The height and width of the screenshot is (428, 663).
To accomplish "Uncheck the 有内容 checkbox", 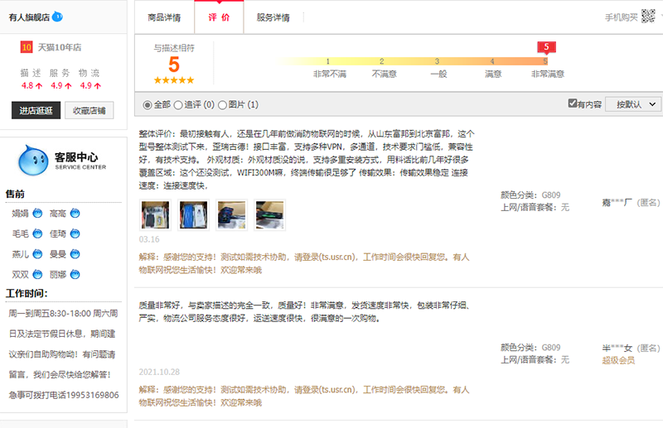I will tap(573, 103).
